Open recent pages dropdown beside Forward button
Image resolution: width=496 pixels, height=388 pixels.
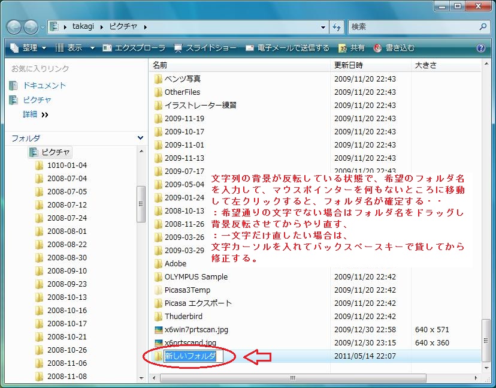43,28
